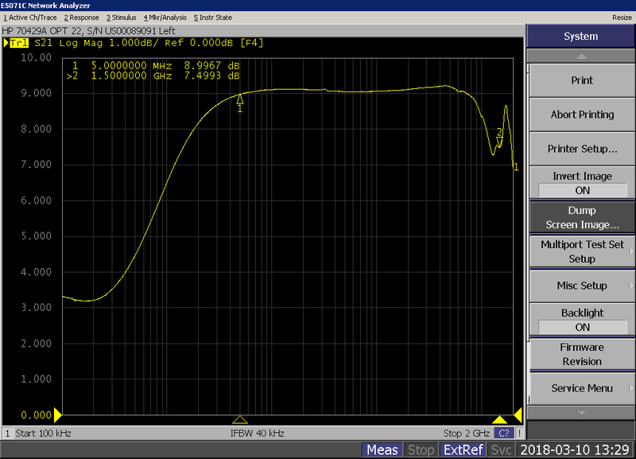Select marker 2 on the trace
The image size is (636, 459).
pyautogui.click(x=499, y=141)
